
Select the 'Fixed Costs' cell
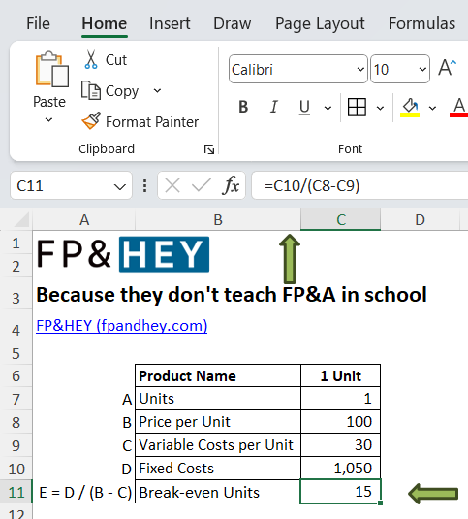[x=218, y=468]
